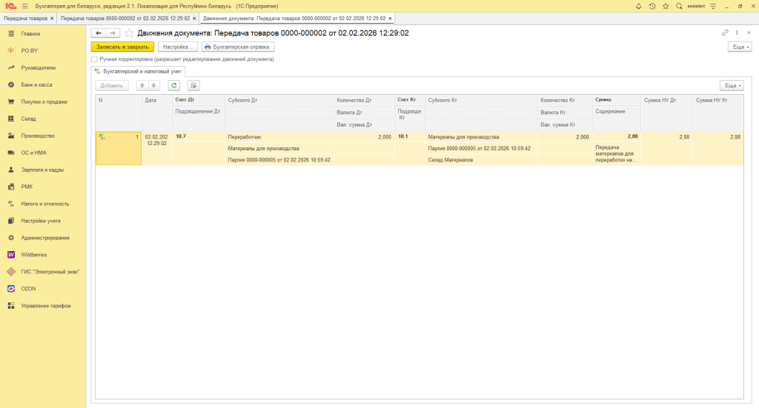Open the top Еще dropdown near the form header
This screenshot has width=759, height=408.
[x=740, y=47]
